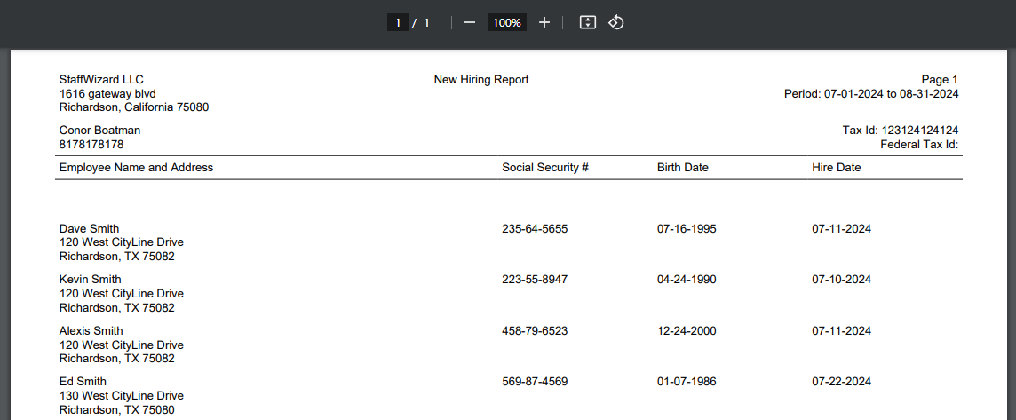Viewport: 1016px width, 420px height.
Task: Select the current page number field
Action: point(398,22)
